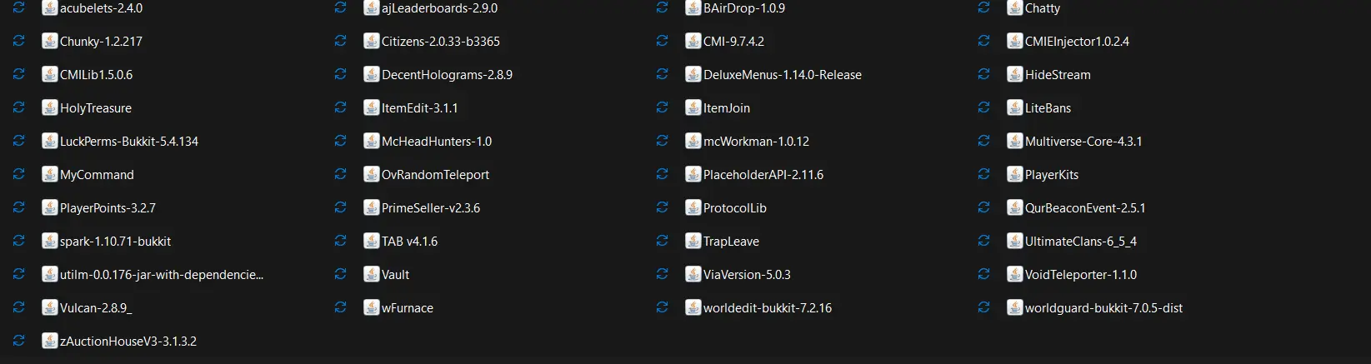Select the QurBeaconEvent-2.5.1 jar icon

point(1015,207)
